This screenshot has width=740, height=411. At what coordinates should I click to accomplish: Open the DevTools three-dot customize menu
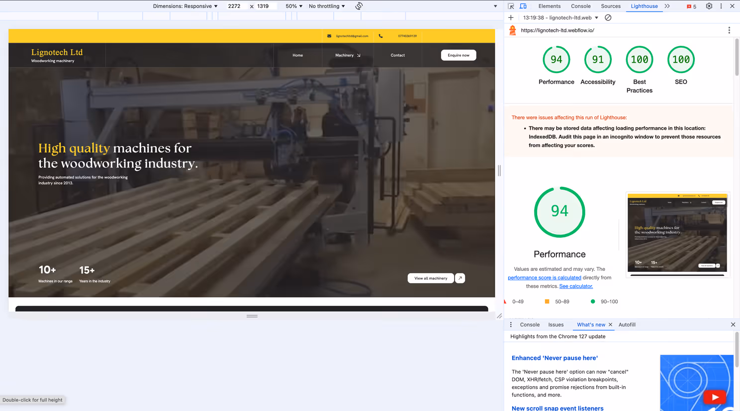point(721,6)
